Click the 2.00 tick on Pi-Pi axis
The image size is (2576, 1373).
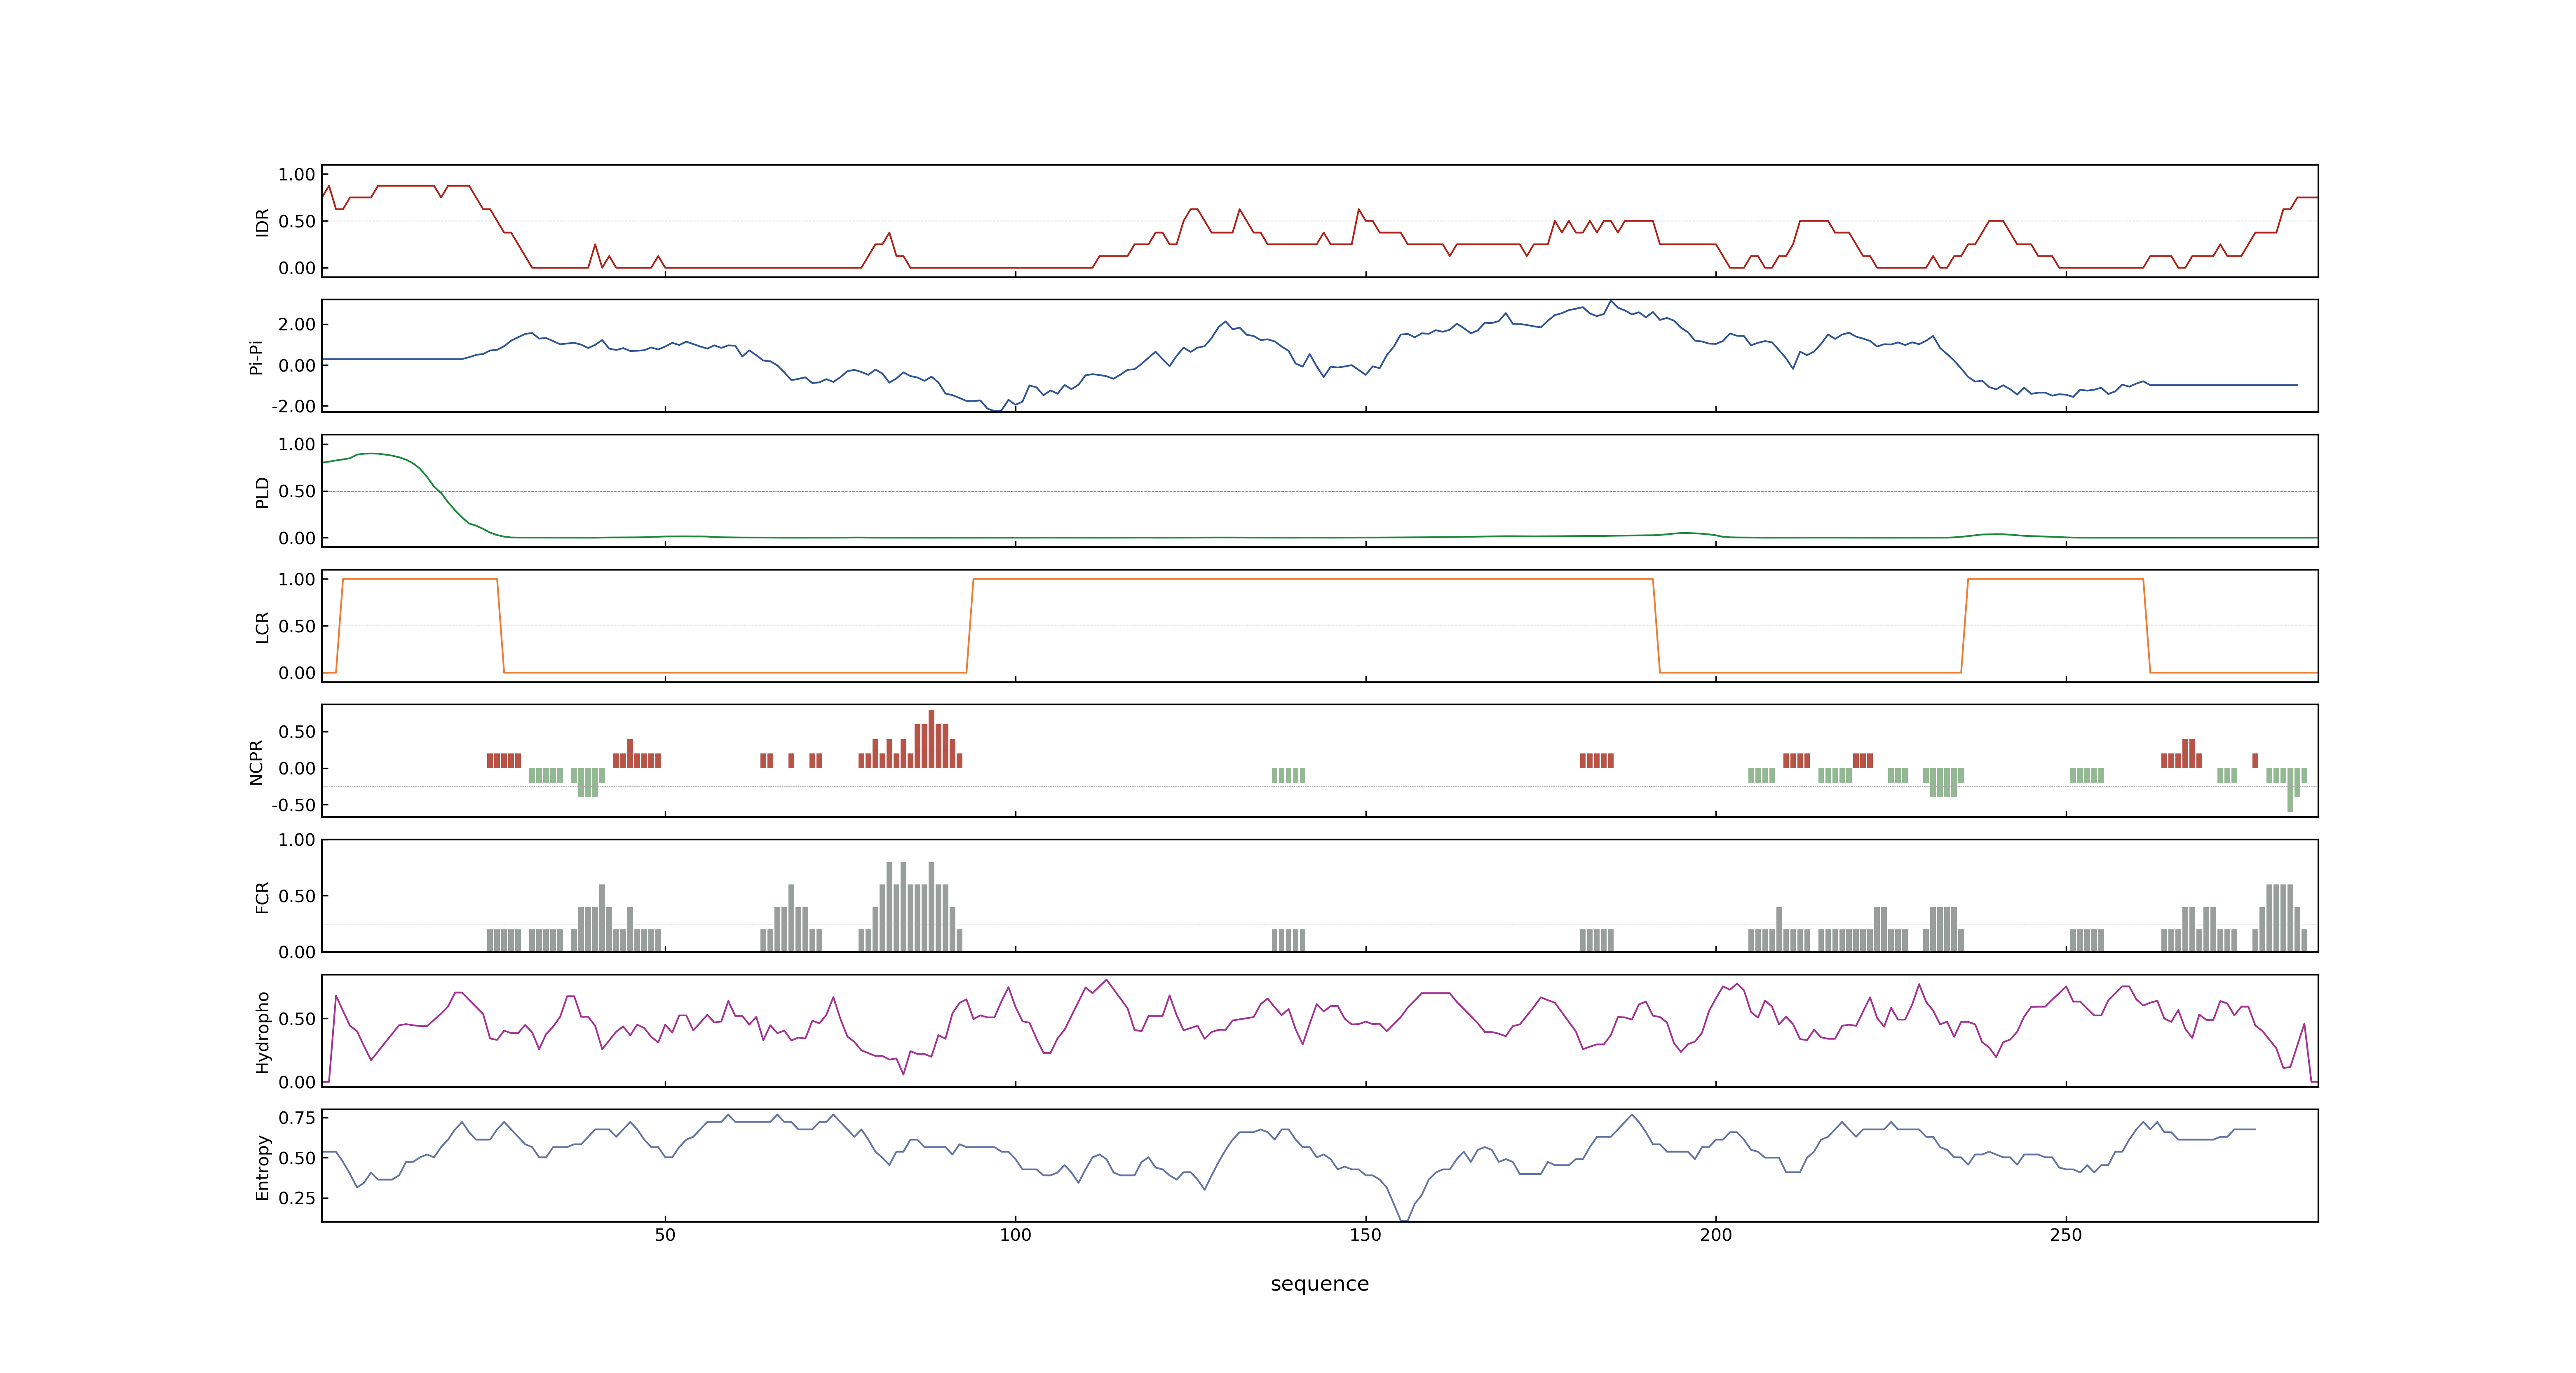click(x=297, y=325)
